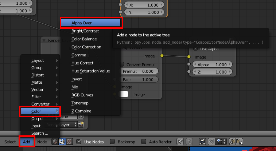Open the Matte submenu
The height and width of the screenshot is (151, 276).
[40, 82]
